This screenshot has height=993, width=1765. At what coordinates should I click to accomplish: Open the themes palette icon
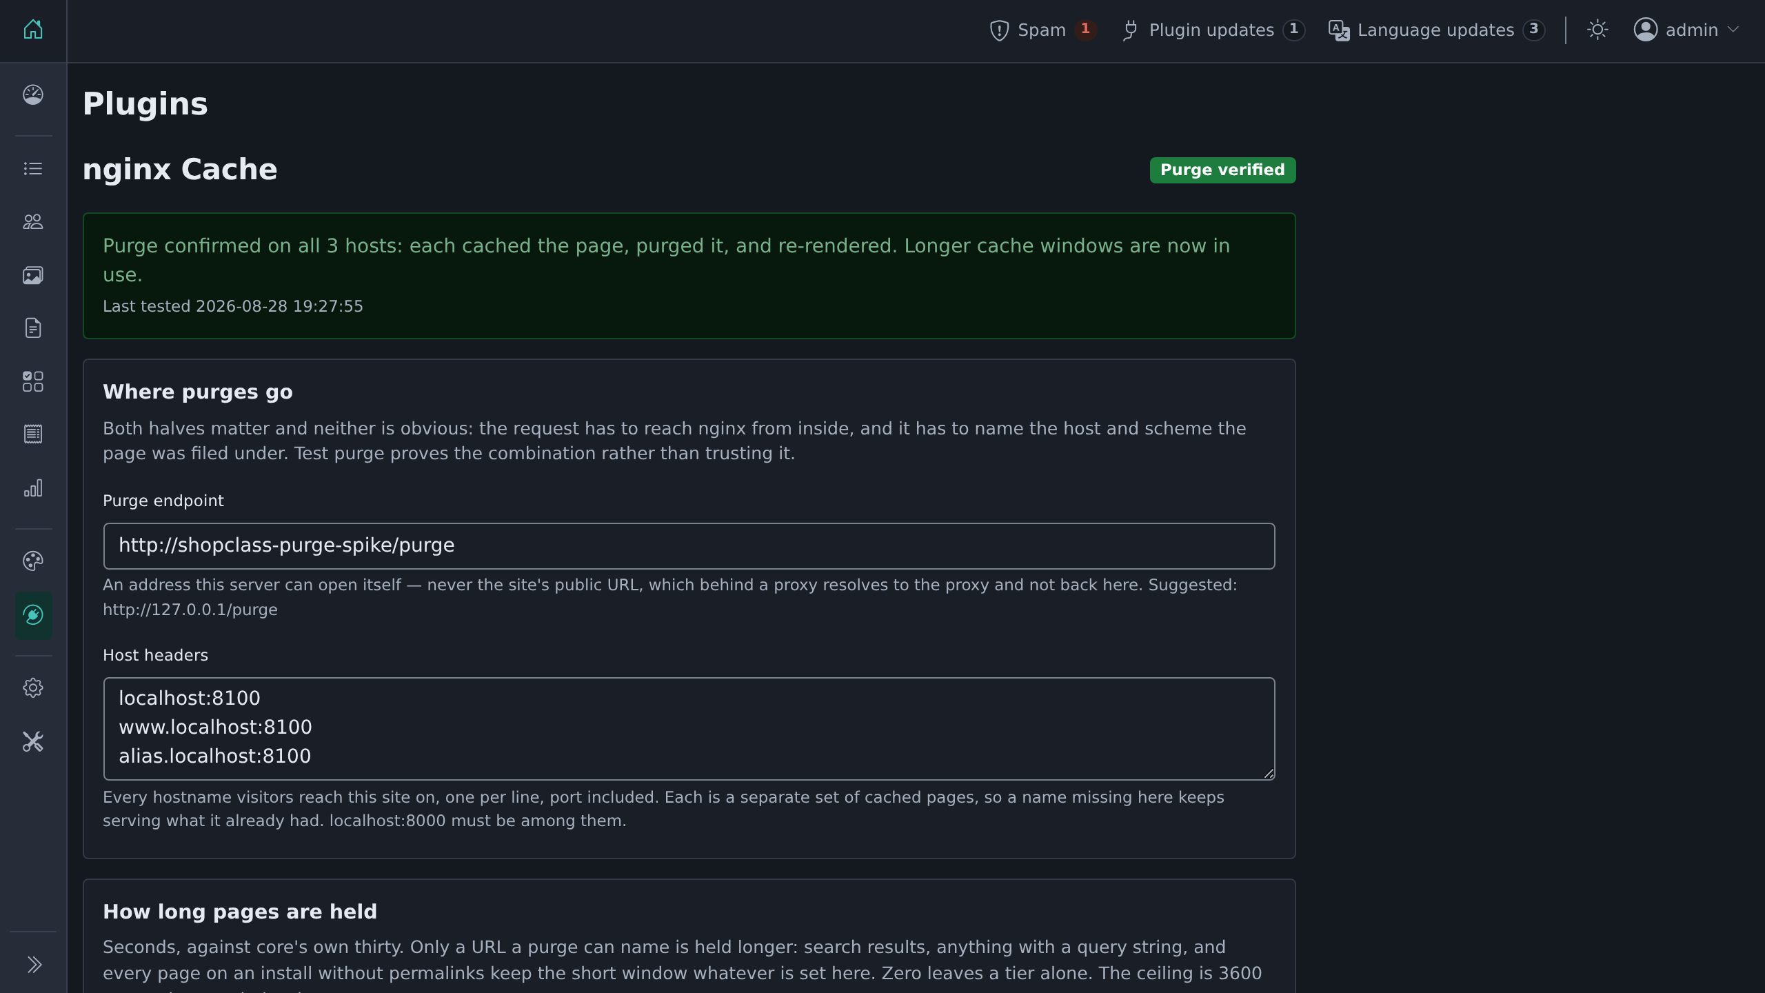coord(33,561)
